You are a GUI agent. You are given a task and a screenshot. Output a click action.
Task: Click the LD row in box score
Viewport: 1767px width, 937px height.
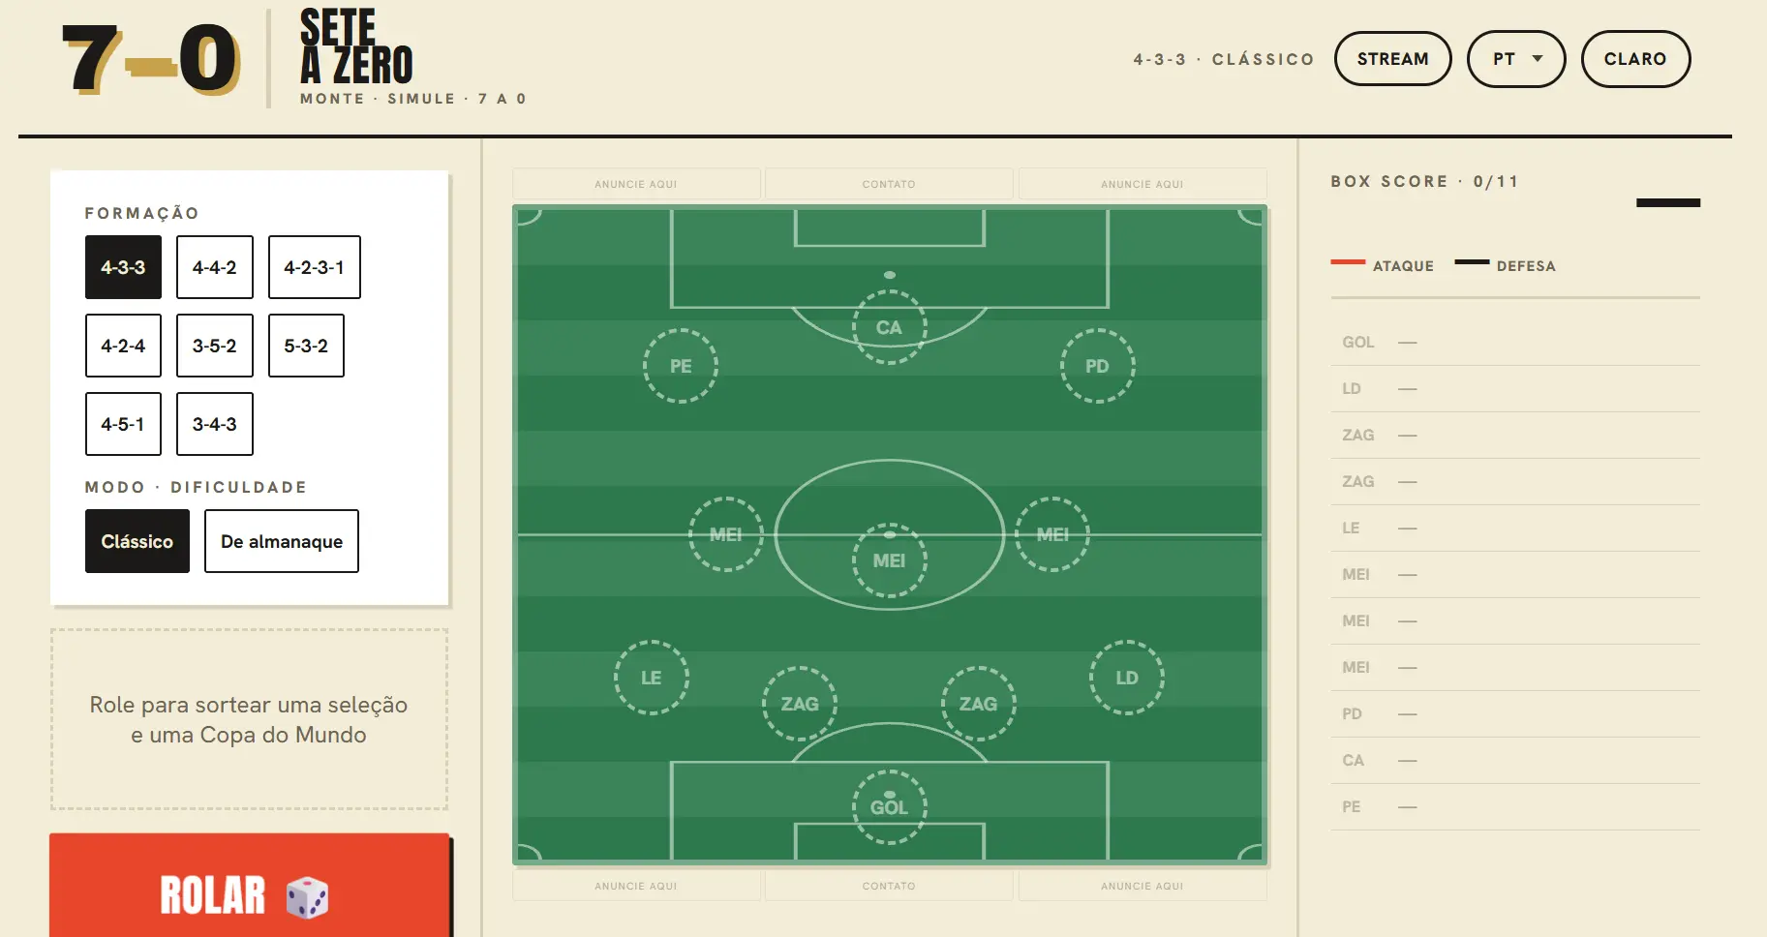(x=1515, y=389)
